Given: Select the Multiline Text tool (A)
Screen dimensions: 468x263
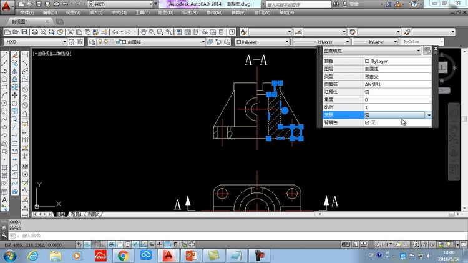Looking at the screenshot, I should [x=4, y=200].
